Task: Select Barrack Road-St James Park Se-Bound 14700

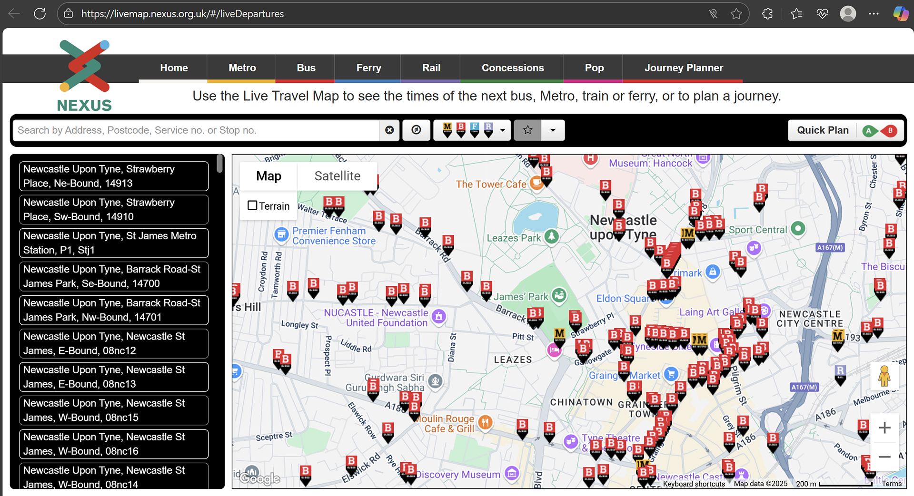Action: [x=114, y=276]
